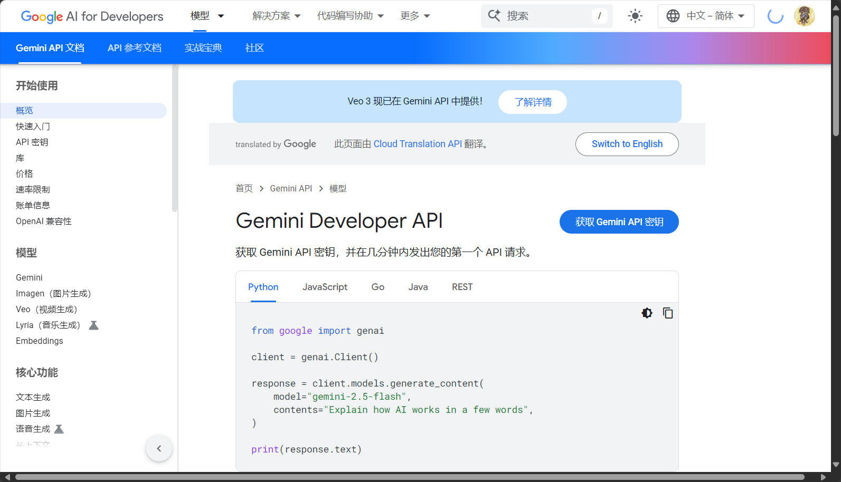Click the left arrow of horizontal scrollbar
This screenshot has height=482, width=841.
tap(7, 477)
